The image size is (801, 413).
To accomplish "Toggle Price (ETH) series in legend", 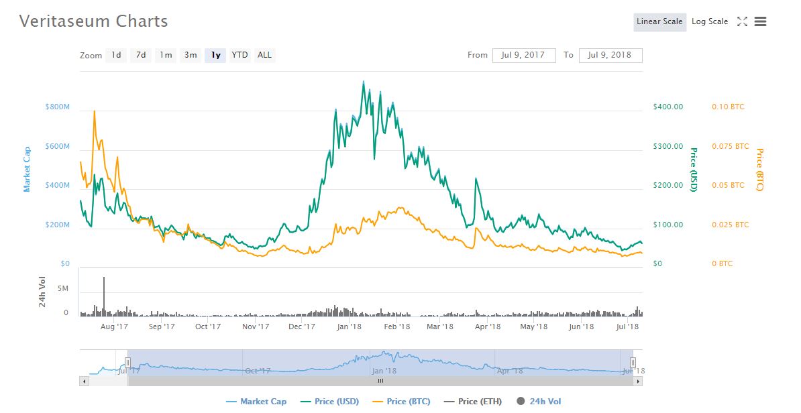I will pos(473,402).
